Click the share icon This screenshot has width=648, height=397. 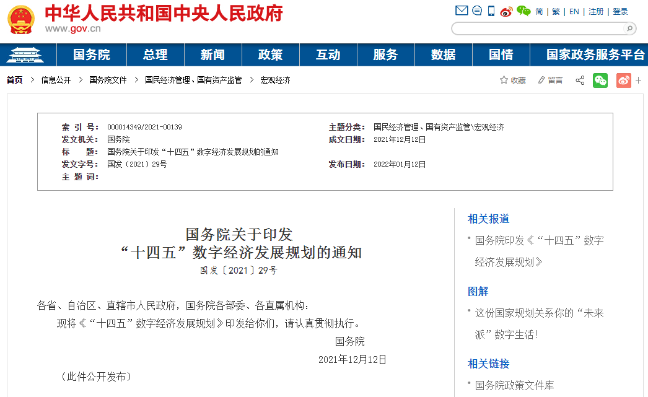tap(580, 80)
